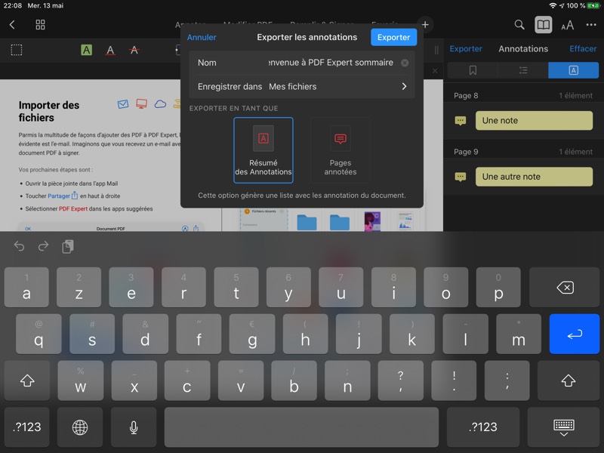Select Pages annotées export option

point(340,149)
